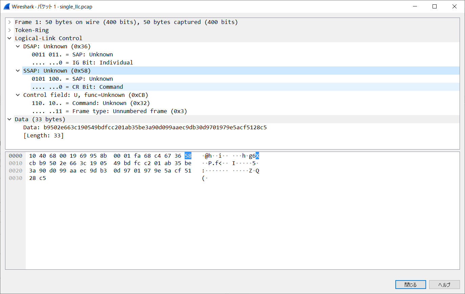Click the highlighted X in ASCII pane

coord(257,156)
